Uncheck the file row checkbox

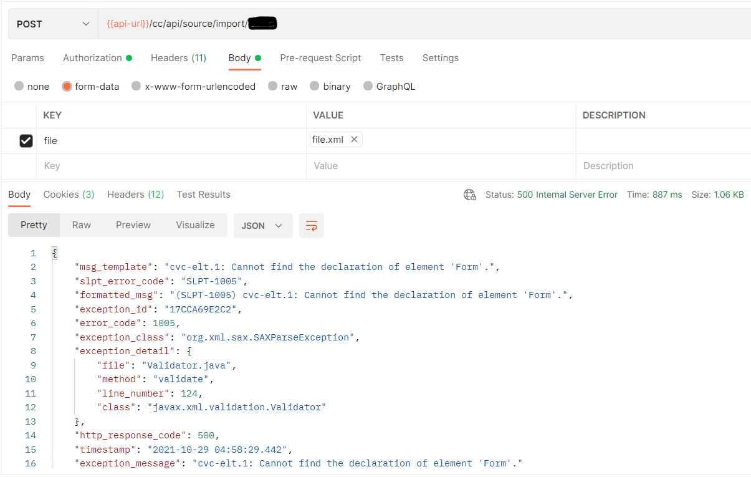[x=26, y=141]
